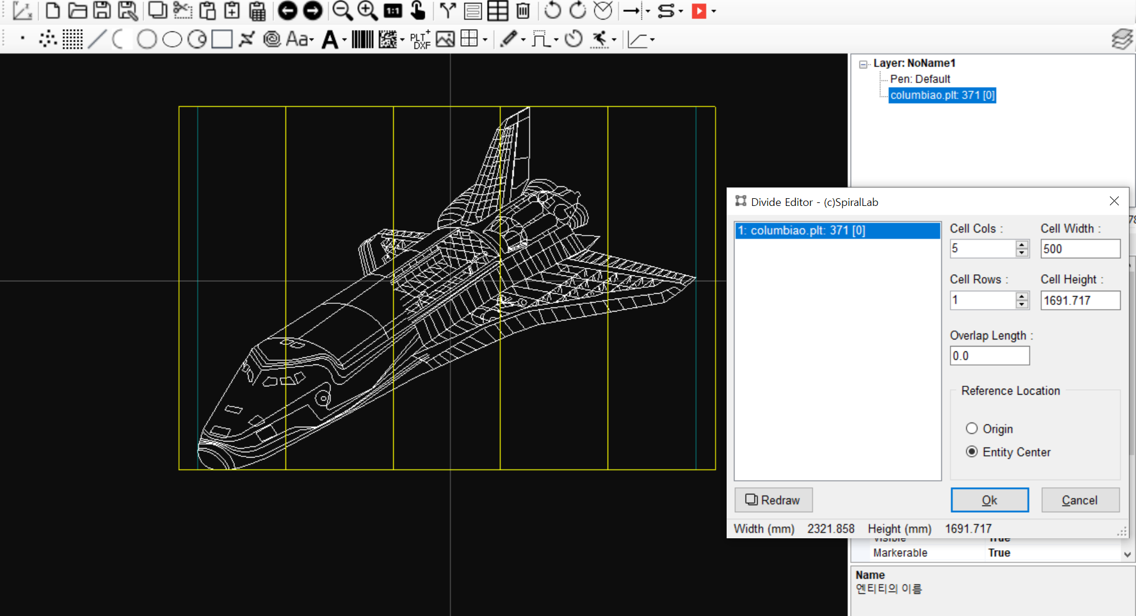Zoom in with the magnifier plus icon
The image size is (1136, 616).
pyautogui.click(x=367, y=11)
